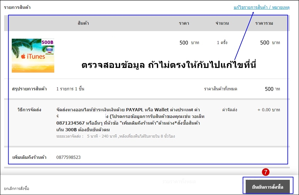Click the shipping fee + 0.00 บาท
Viewport: 299px width, 195px height.
pyautogui.click(x=269, y=110)
